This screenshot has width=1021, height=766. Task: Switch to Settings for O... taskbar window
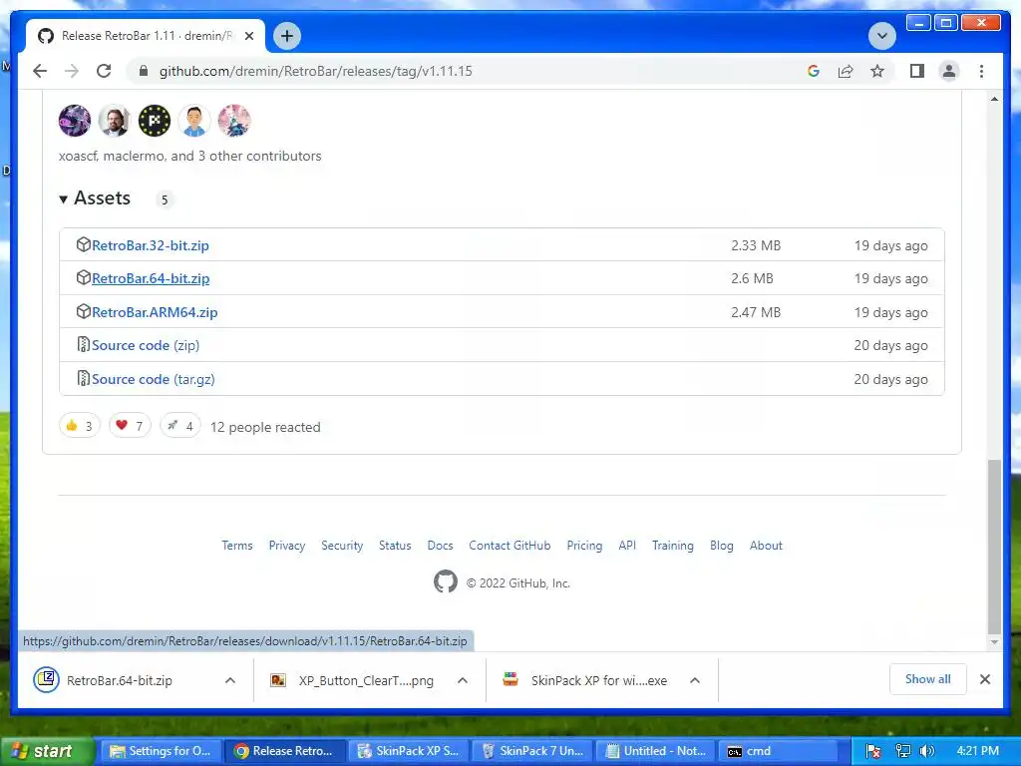coord(161,751)
